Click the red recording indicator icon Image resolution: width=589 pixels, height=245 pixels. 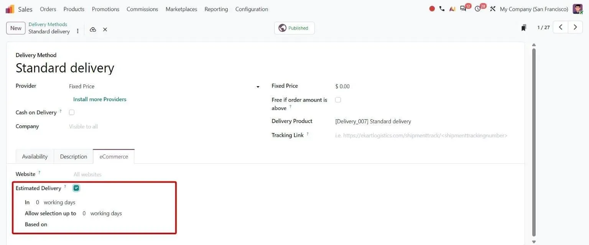coord(432,9)
